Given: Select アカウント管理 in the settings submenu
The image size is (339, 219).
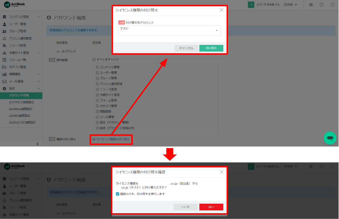Looking at the screenshot, I should point(21,95).
